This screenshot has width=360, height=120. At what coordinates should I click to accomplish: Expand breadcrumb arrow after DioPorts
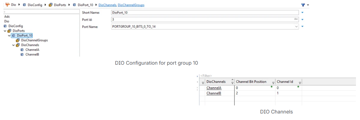(x=70, y=5)
